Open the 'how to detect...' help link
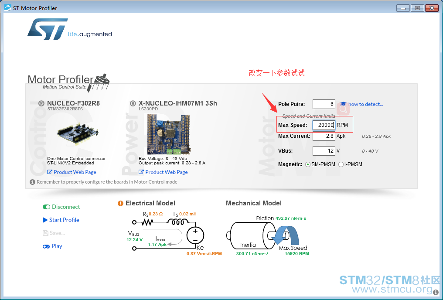443x300 pixels. point(365,104)
